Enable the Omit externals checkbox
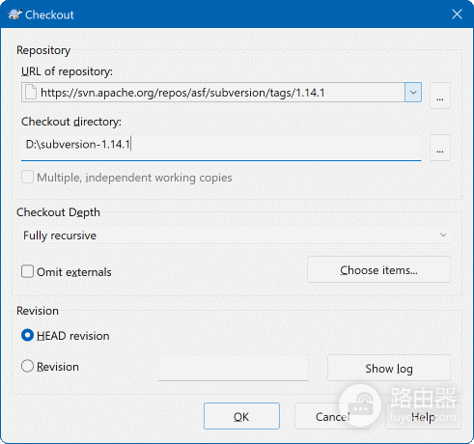 coord(27,271)
